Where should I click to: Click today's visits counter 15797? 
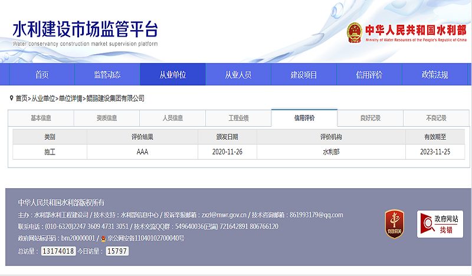pyautogui.click(x=117, y=251)
